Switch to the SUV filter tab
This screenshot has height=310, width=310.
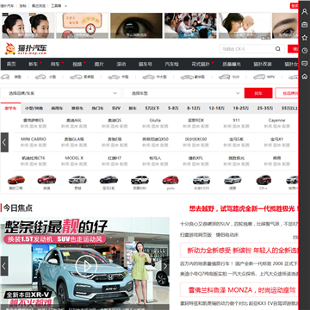pos(116,108)
